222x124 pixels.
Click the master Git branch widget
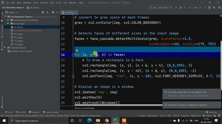click(207, 116)
